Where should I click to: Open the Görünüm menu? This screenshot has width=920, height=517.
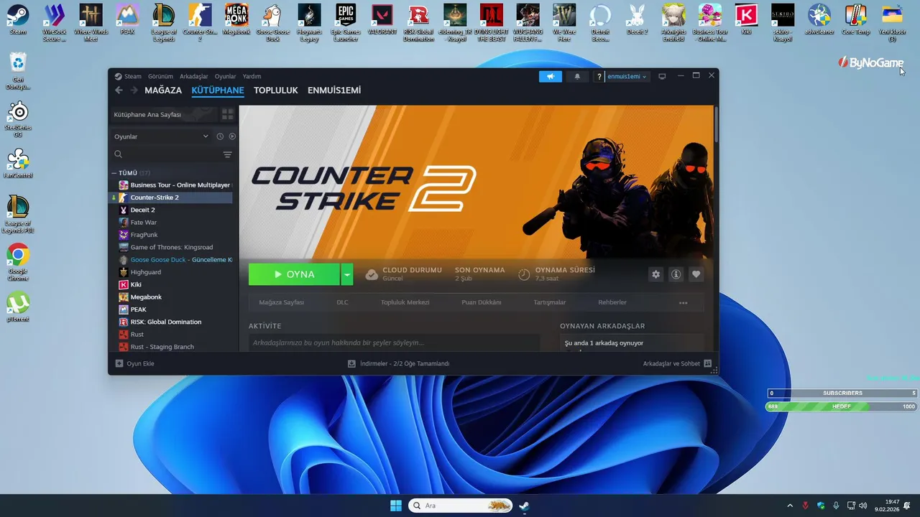(160, 76)
